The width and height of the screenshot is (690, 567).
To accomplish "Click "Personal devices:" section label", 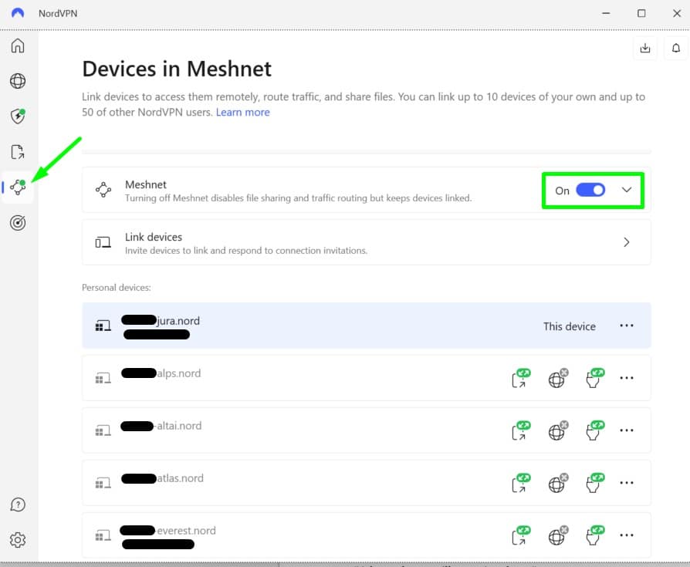I will click(x=117, y=287).
